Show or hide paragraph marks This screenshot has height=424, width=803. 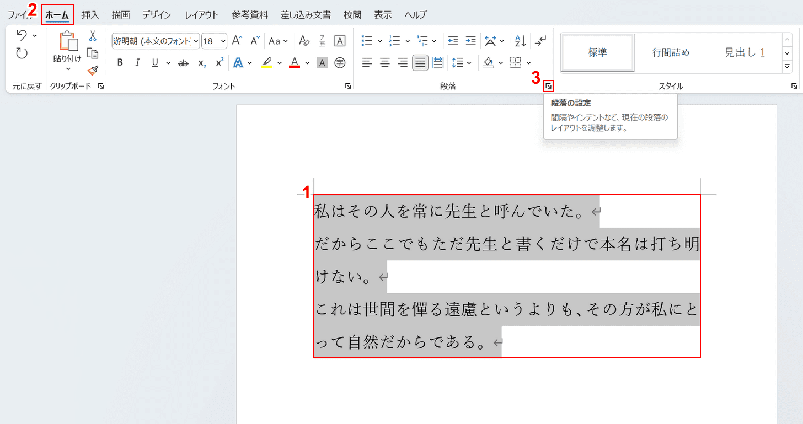(x=541, y=41)
